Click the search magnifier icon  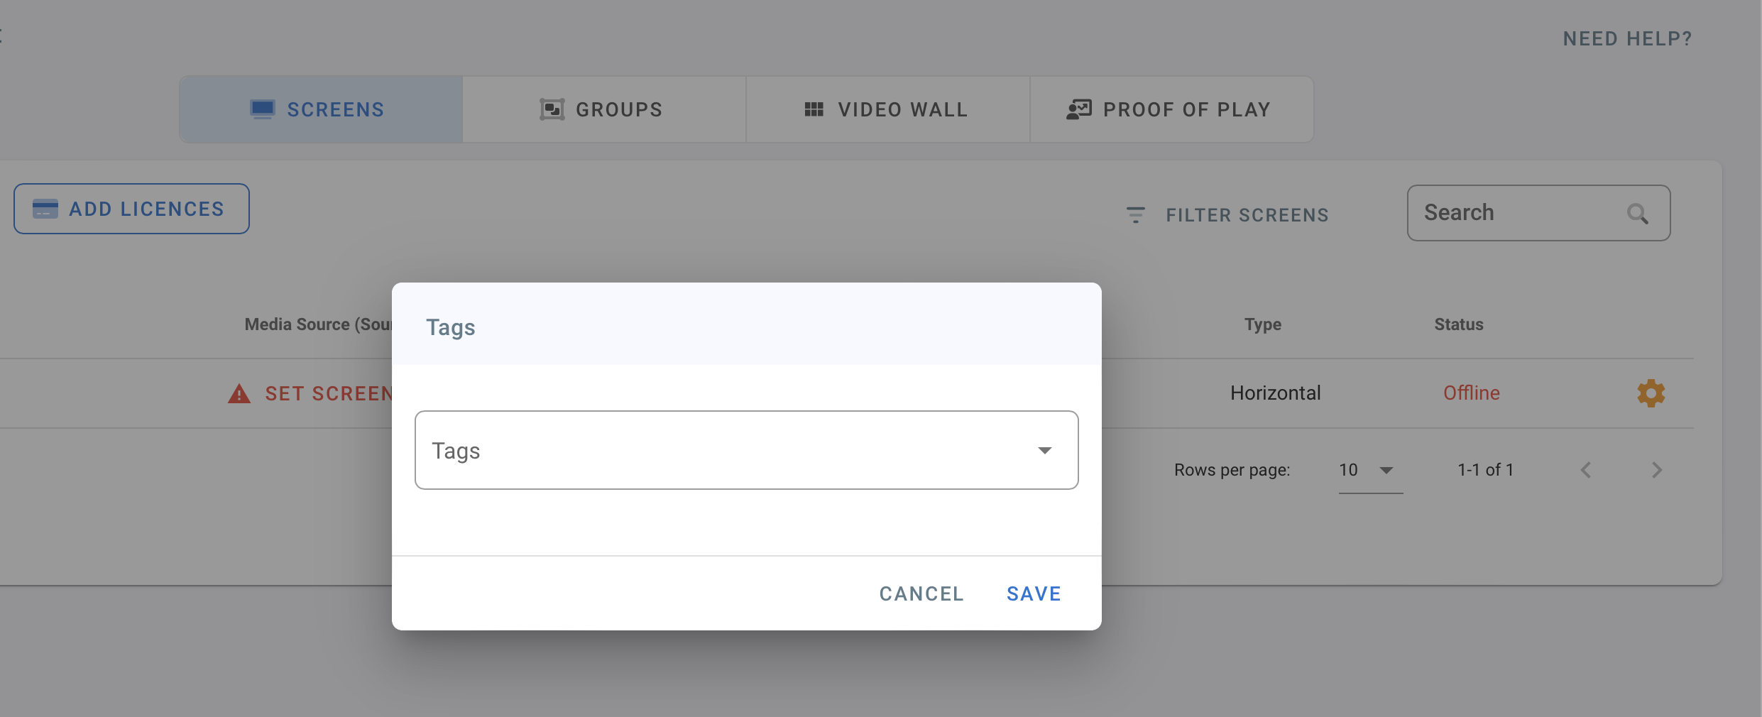tap(1638, 214)
